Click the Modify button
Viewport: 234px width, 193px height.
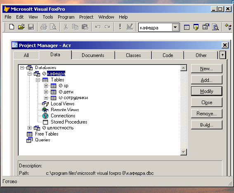point(206,91)
